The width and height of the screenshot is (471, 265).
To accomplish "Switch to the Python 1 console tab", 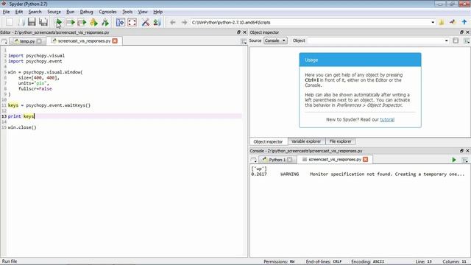I will coord(277,160).
